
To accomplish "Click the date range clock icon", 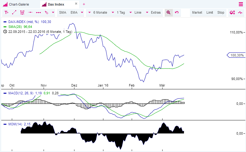I will 5,32.
